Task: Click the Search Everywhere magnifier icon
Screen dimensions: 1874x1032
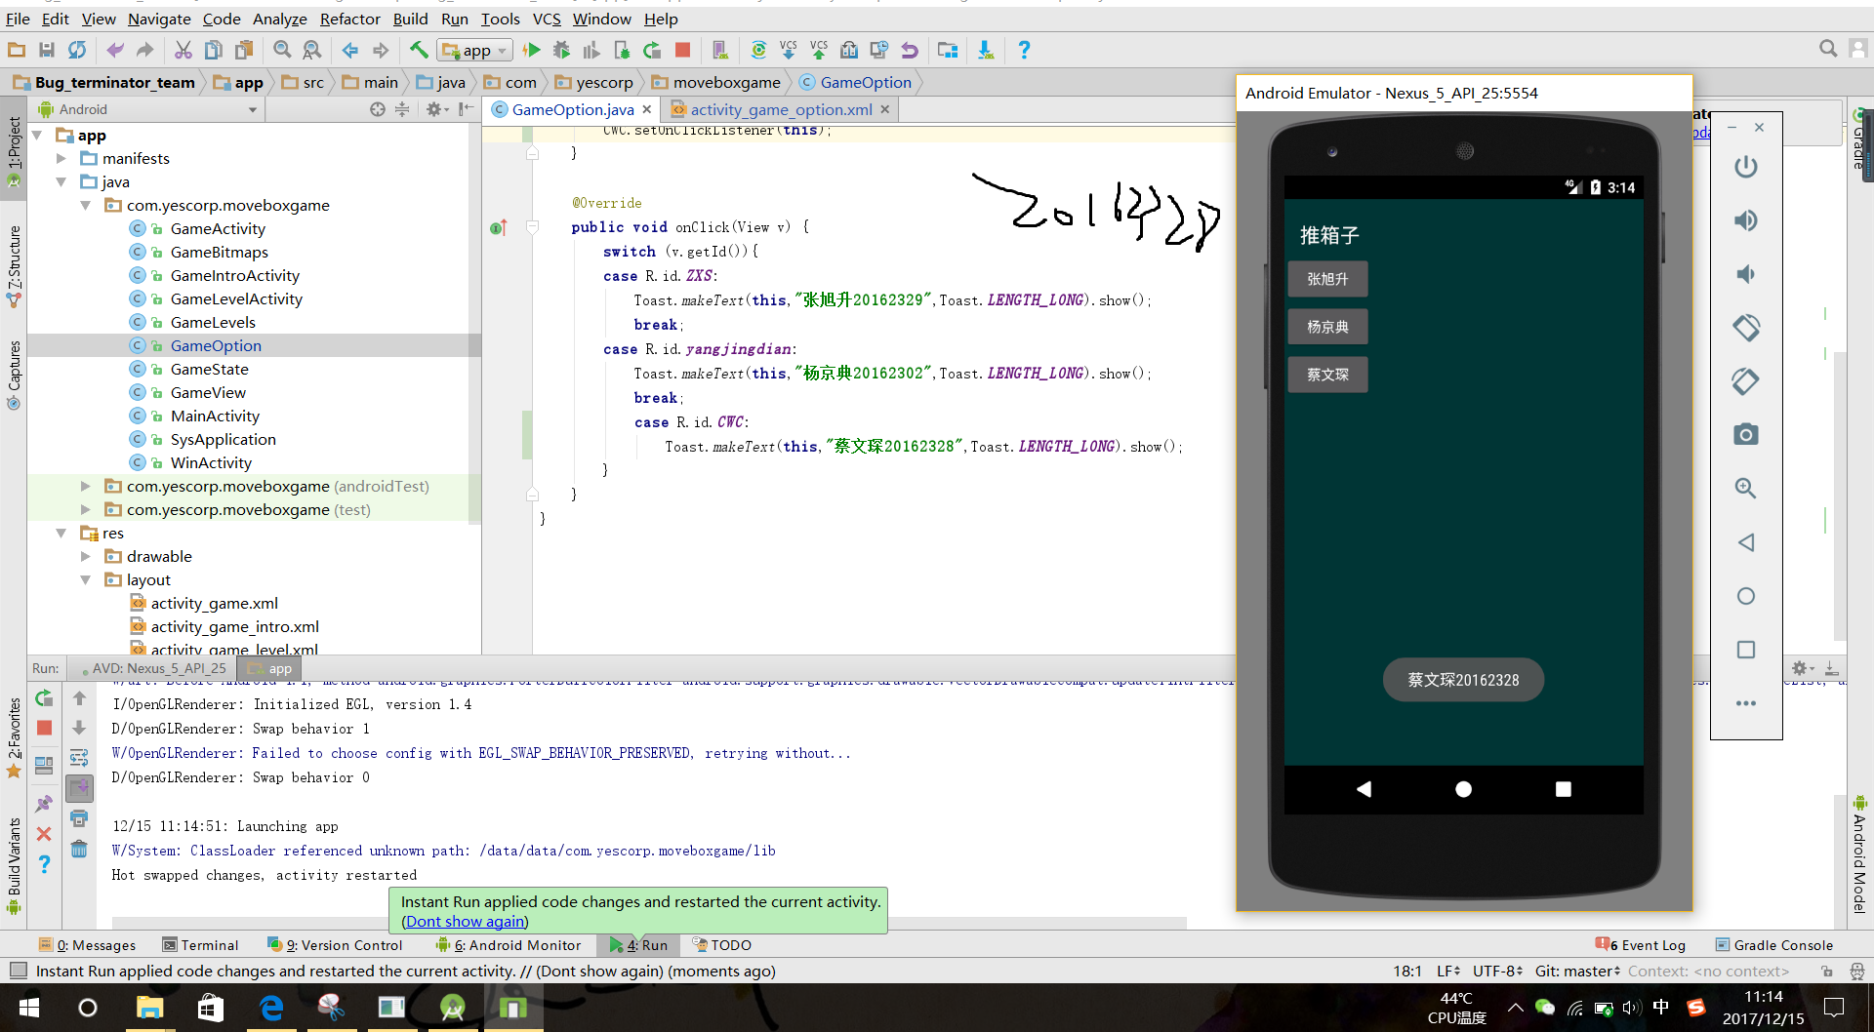Action: tap(1828, 49)
